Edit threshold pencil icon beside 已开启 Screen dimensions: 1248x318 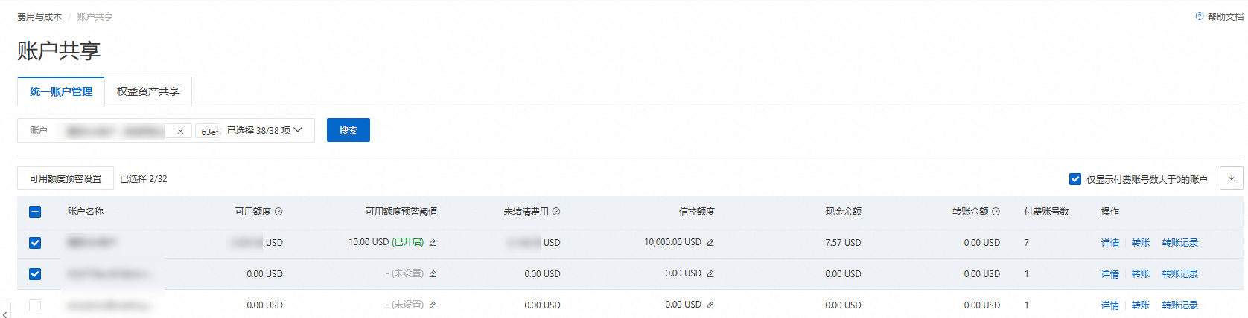[x=433, y=243]
